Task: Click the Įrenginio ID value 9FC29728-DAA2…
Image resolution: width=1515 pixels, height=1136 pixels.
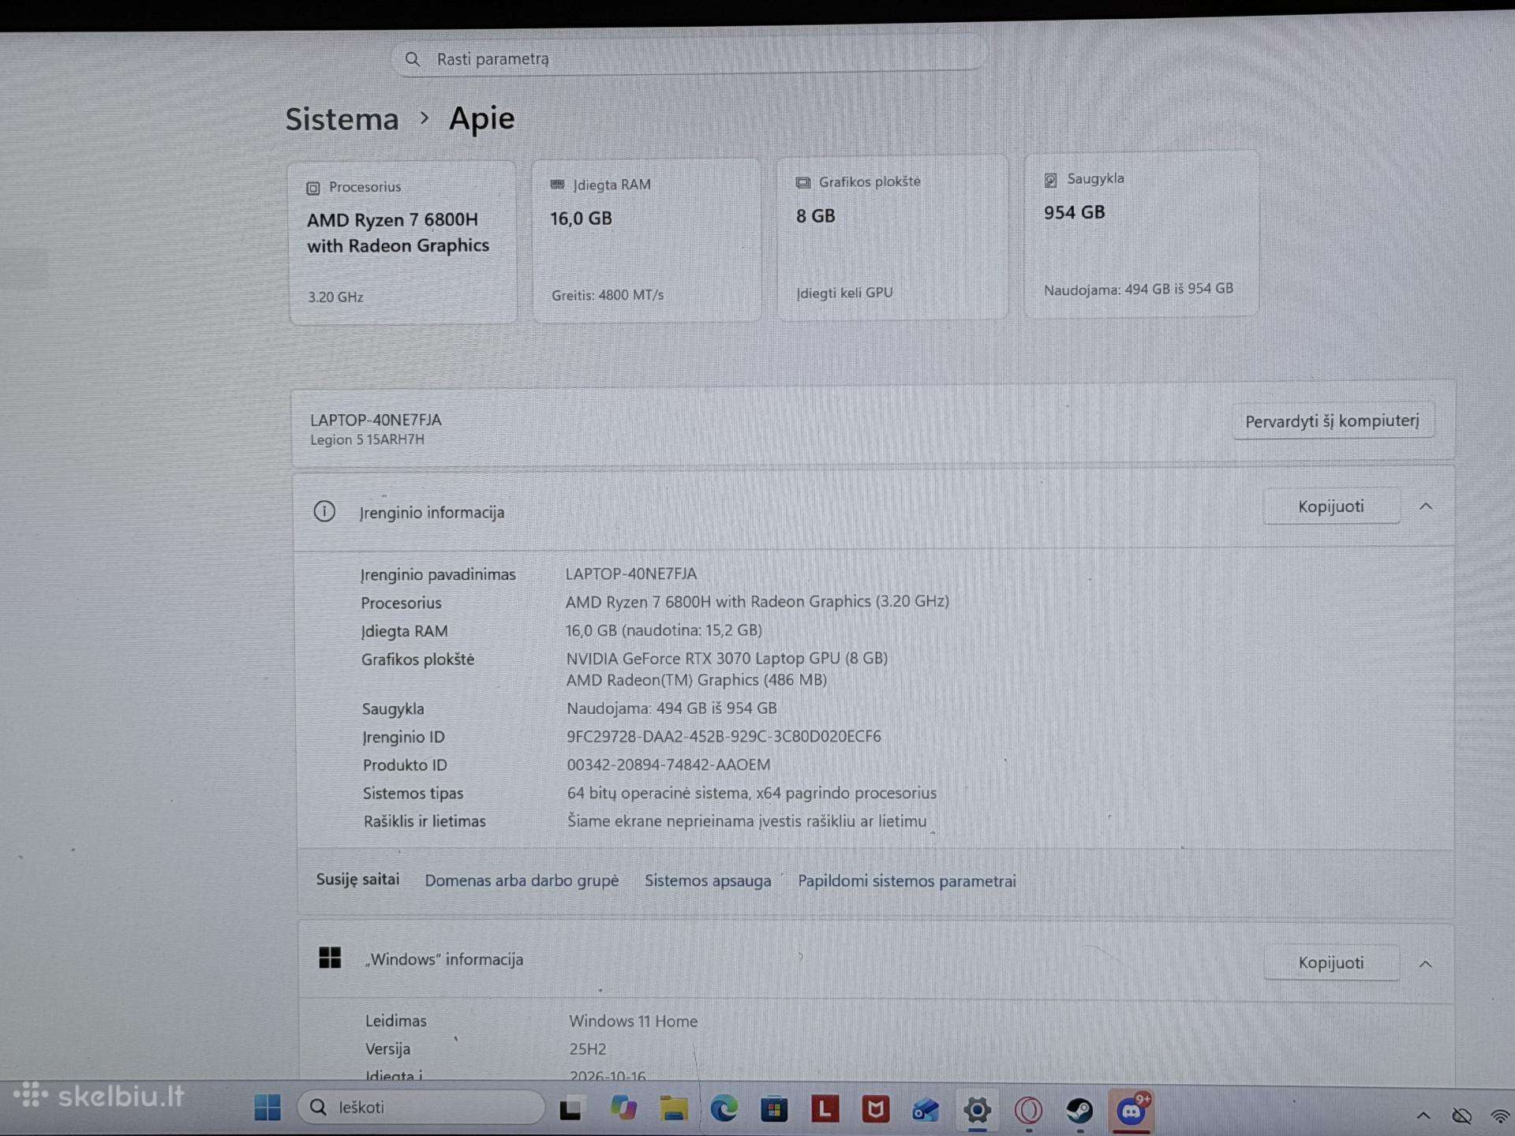Action: [724, 736]
